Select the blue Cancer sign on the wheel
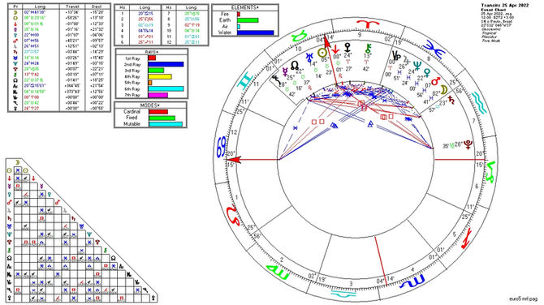This screenshot has height=305, width=544. [221, 147]
